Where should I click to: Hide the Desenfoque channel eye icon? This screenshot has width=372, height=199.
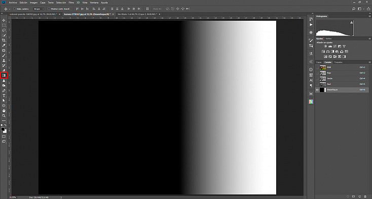coord(317,90)
